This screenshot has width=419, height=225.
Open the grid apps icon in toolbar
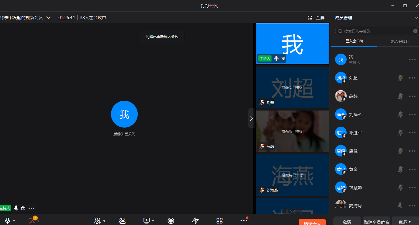pos(220,221)
